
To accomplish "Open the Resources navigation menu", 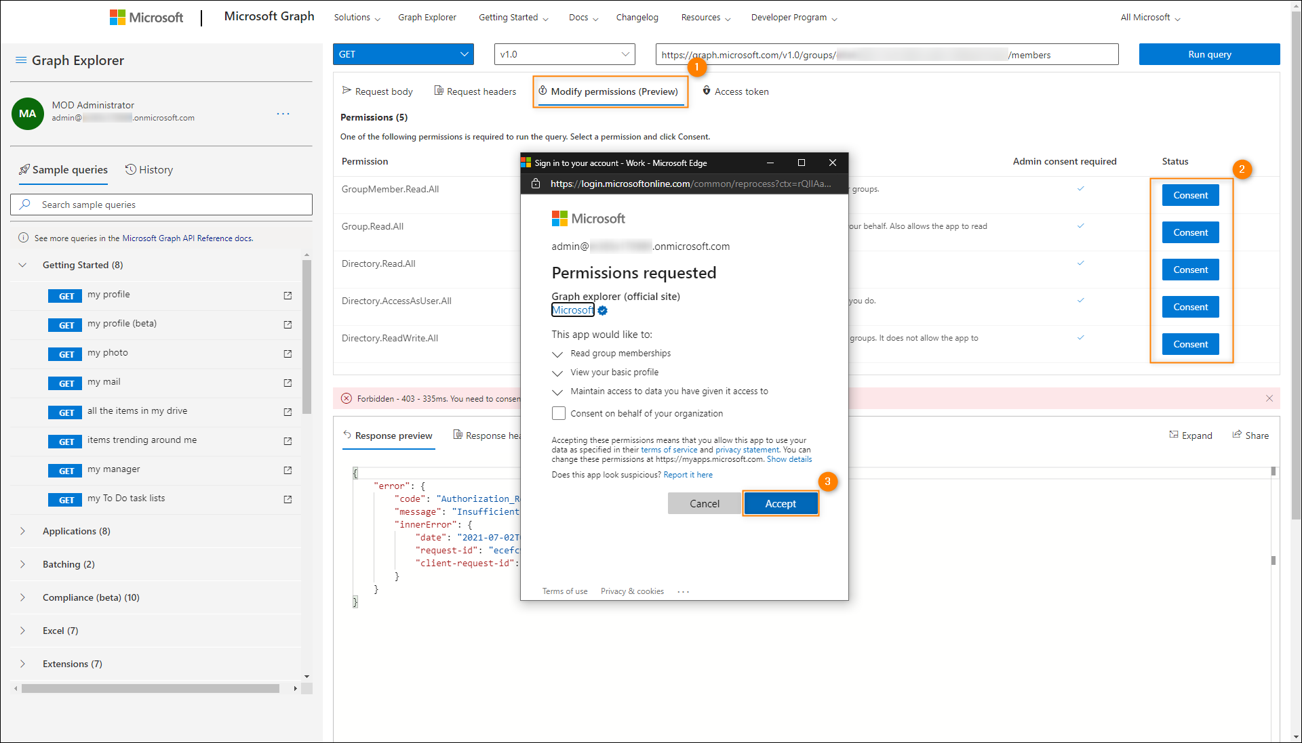I will click(706, 18).
